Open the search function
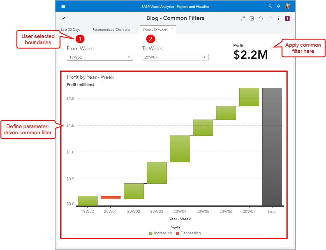 270,6
